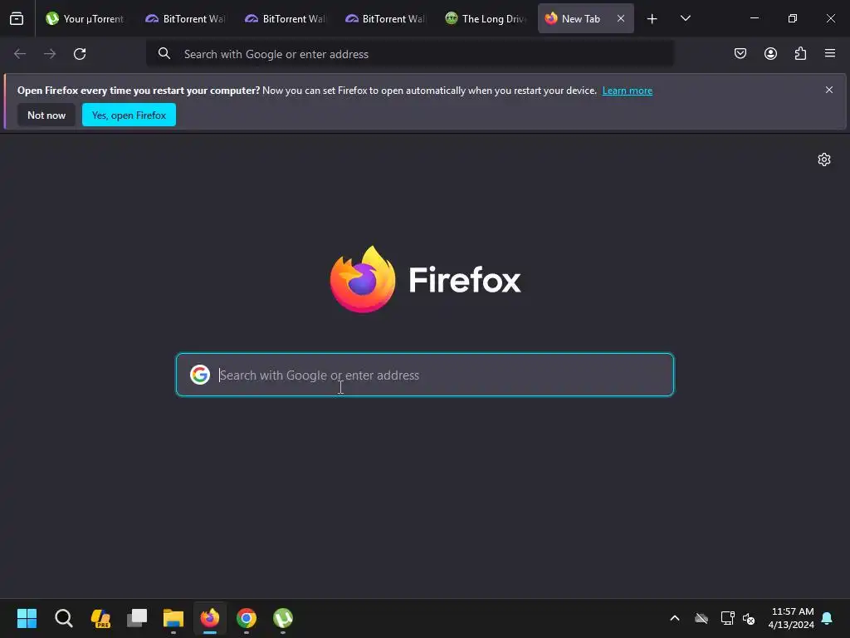The width and height of the screenshot is (850, 638).
Task: Go back one page
Action: pos(20,54)
